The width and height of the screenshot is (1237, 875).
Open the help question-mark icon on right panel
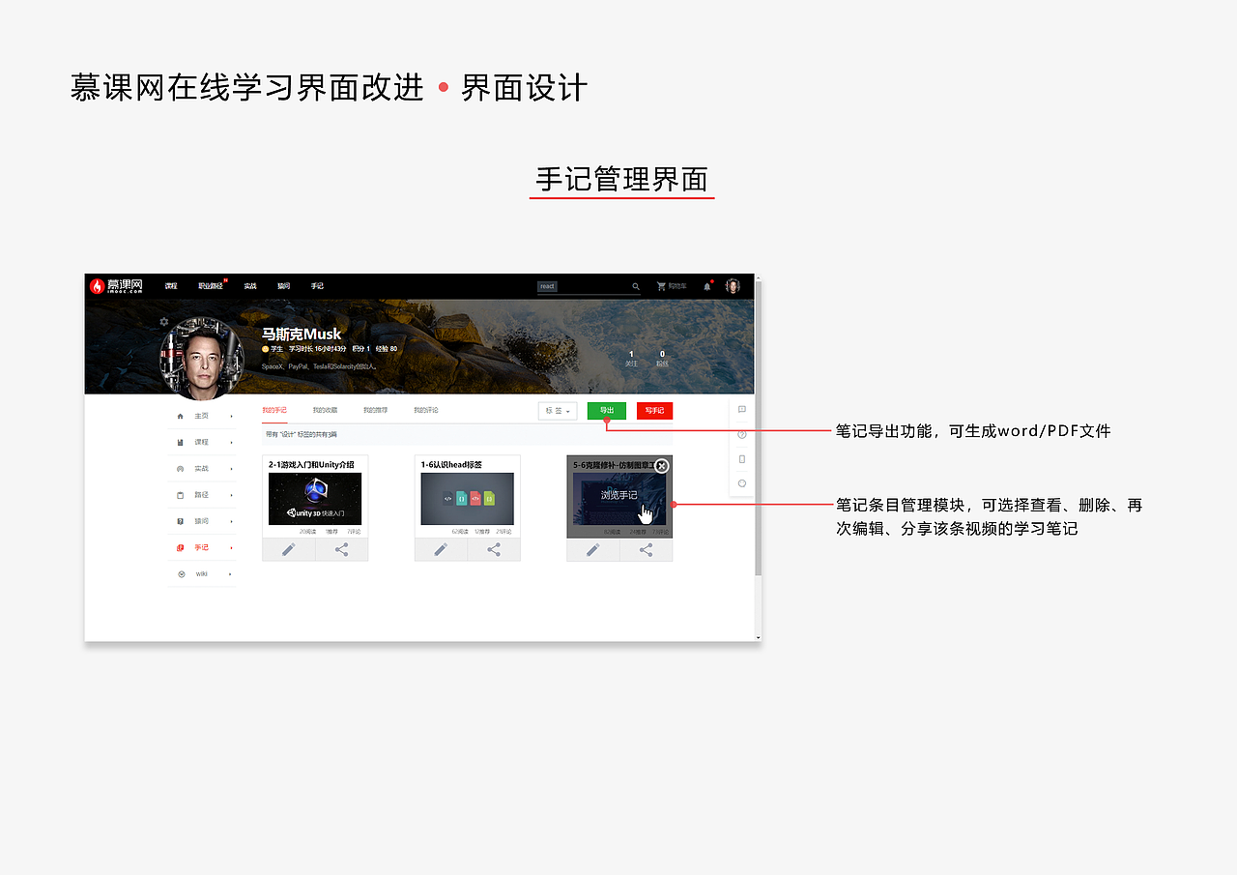pos(742,434)
